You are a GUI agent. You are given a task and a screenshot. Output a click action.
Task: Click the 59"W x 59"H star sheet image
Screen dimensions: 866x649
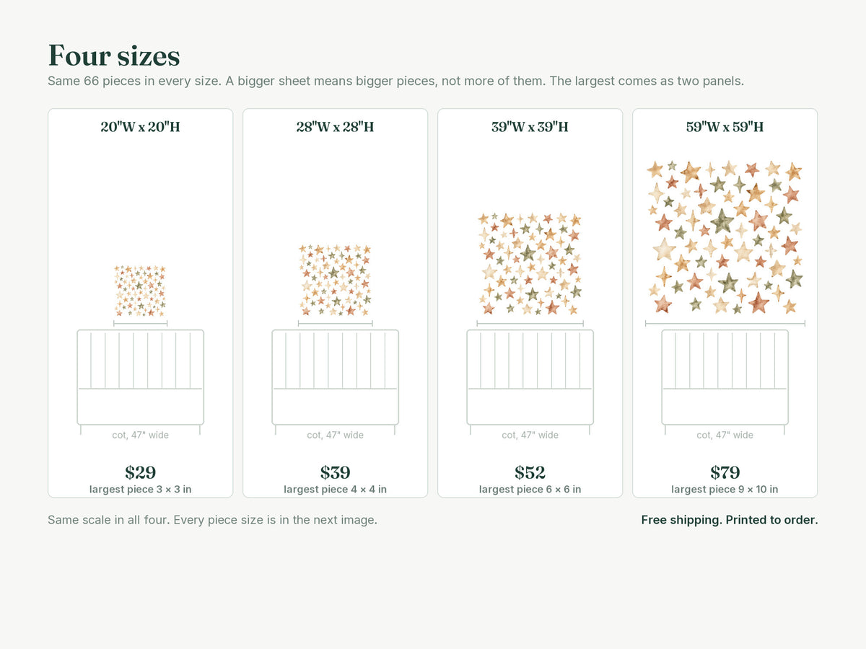point(725,238)
